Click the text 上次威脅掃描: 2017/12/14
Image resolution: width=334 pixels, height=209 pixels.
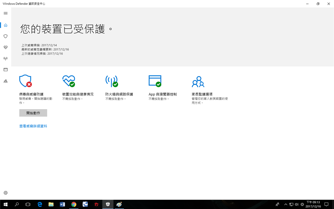[x=39, y=45]
